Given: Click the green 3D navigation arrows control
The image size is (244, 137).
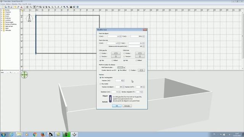Looking at the screenshot, I should click(24, 75).
